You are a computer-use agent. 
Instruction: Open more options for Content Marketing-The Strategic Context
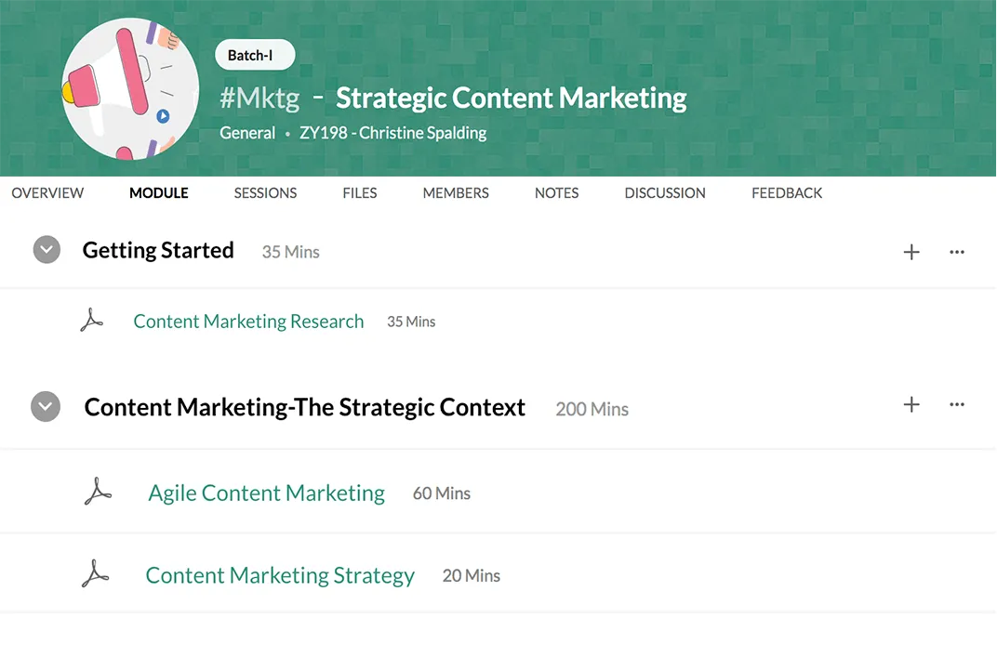pyautogui.click(x=957, y=405)
